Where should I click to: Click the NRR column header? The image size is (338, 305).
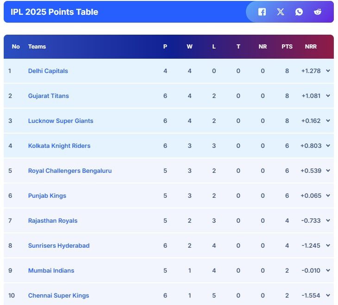[311, 47]
